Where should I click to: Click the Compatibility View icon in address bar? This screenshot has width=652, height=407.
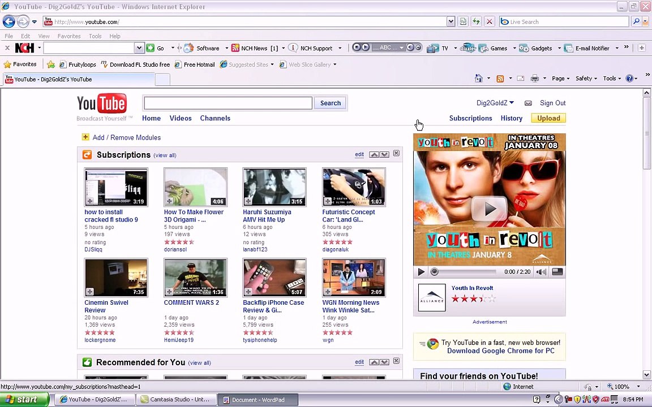[x=463, y=21]
